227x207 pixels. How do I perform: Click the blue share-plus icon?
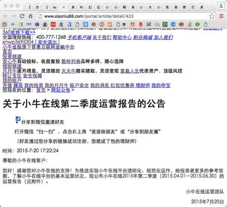pos(18,119)
